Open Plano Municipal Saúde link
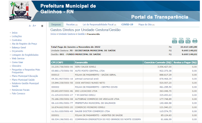Image resolution: width=202 pixels, height=123 pixels. click(23, 80)
